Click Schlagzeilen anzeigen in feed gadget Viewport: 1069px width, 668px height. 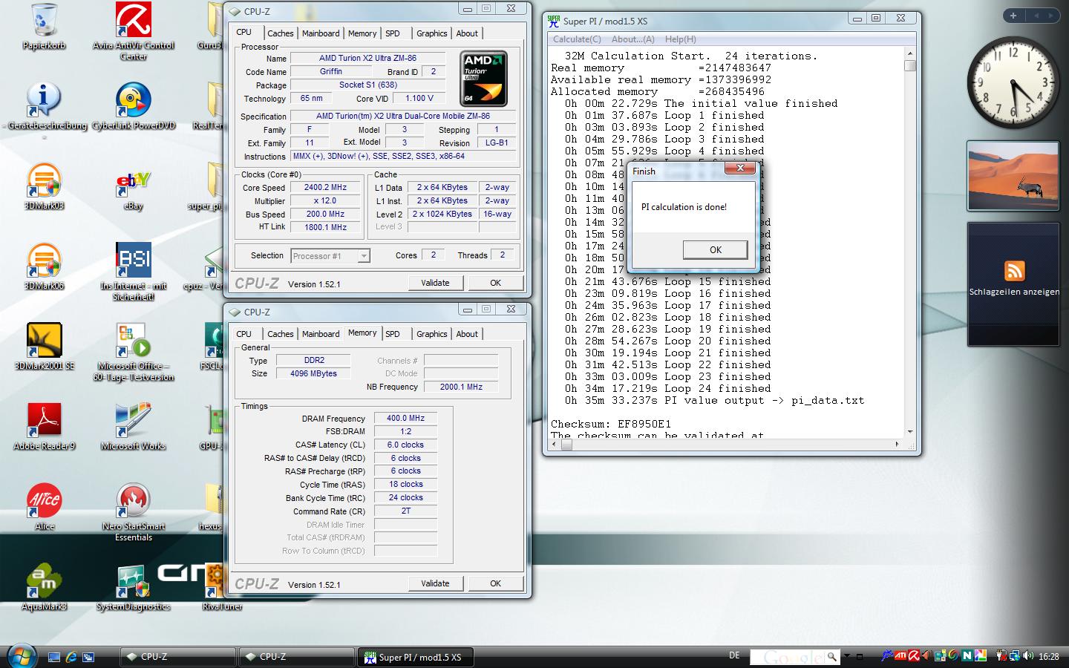point(1014,292)
